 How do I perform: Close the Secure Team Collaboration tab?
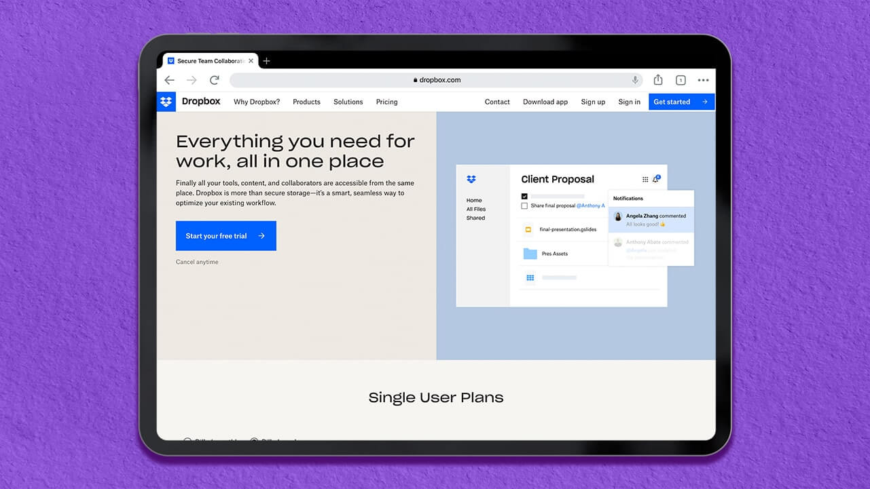tap(251, 60)
